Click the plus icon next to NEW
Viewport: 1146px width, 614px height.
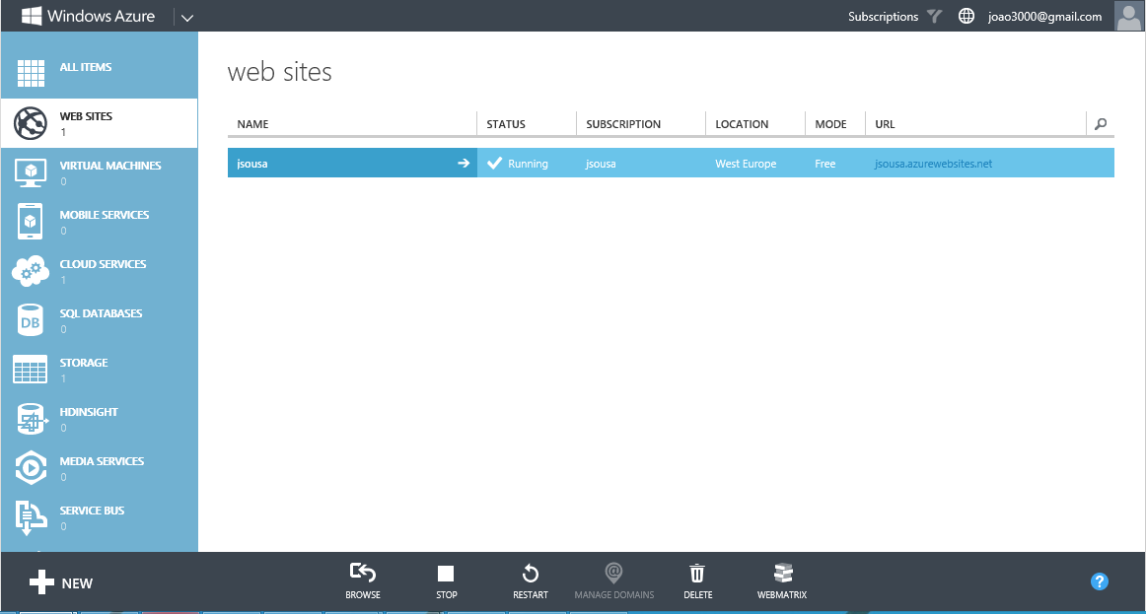41,581
